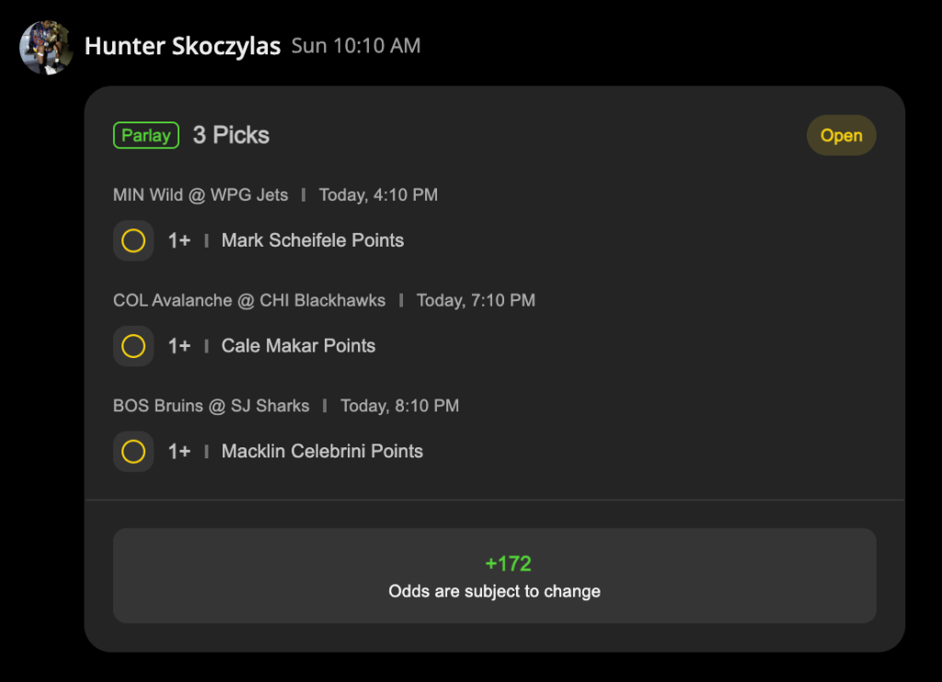Viewport: 942px width, 682px height.
Task: Click the Sun 10:10 AM message timestamp
Action: pyautogui.click(x=356, y=46)
